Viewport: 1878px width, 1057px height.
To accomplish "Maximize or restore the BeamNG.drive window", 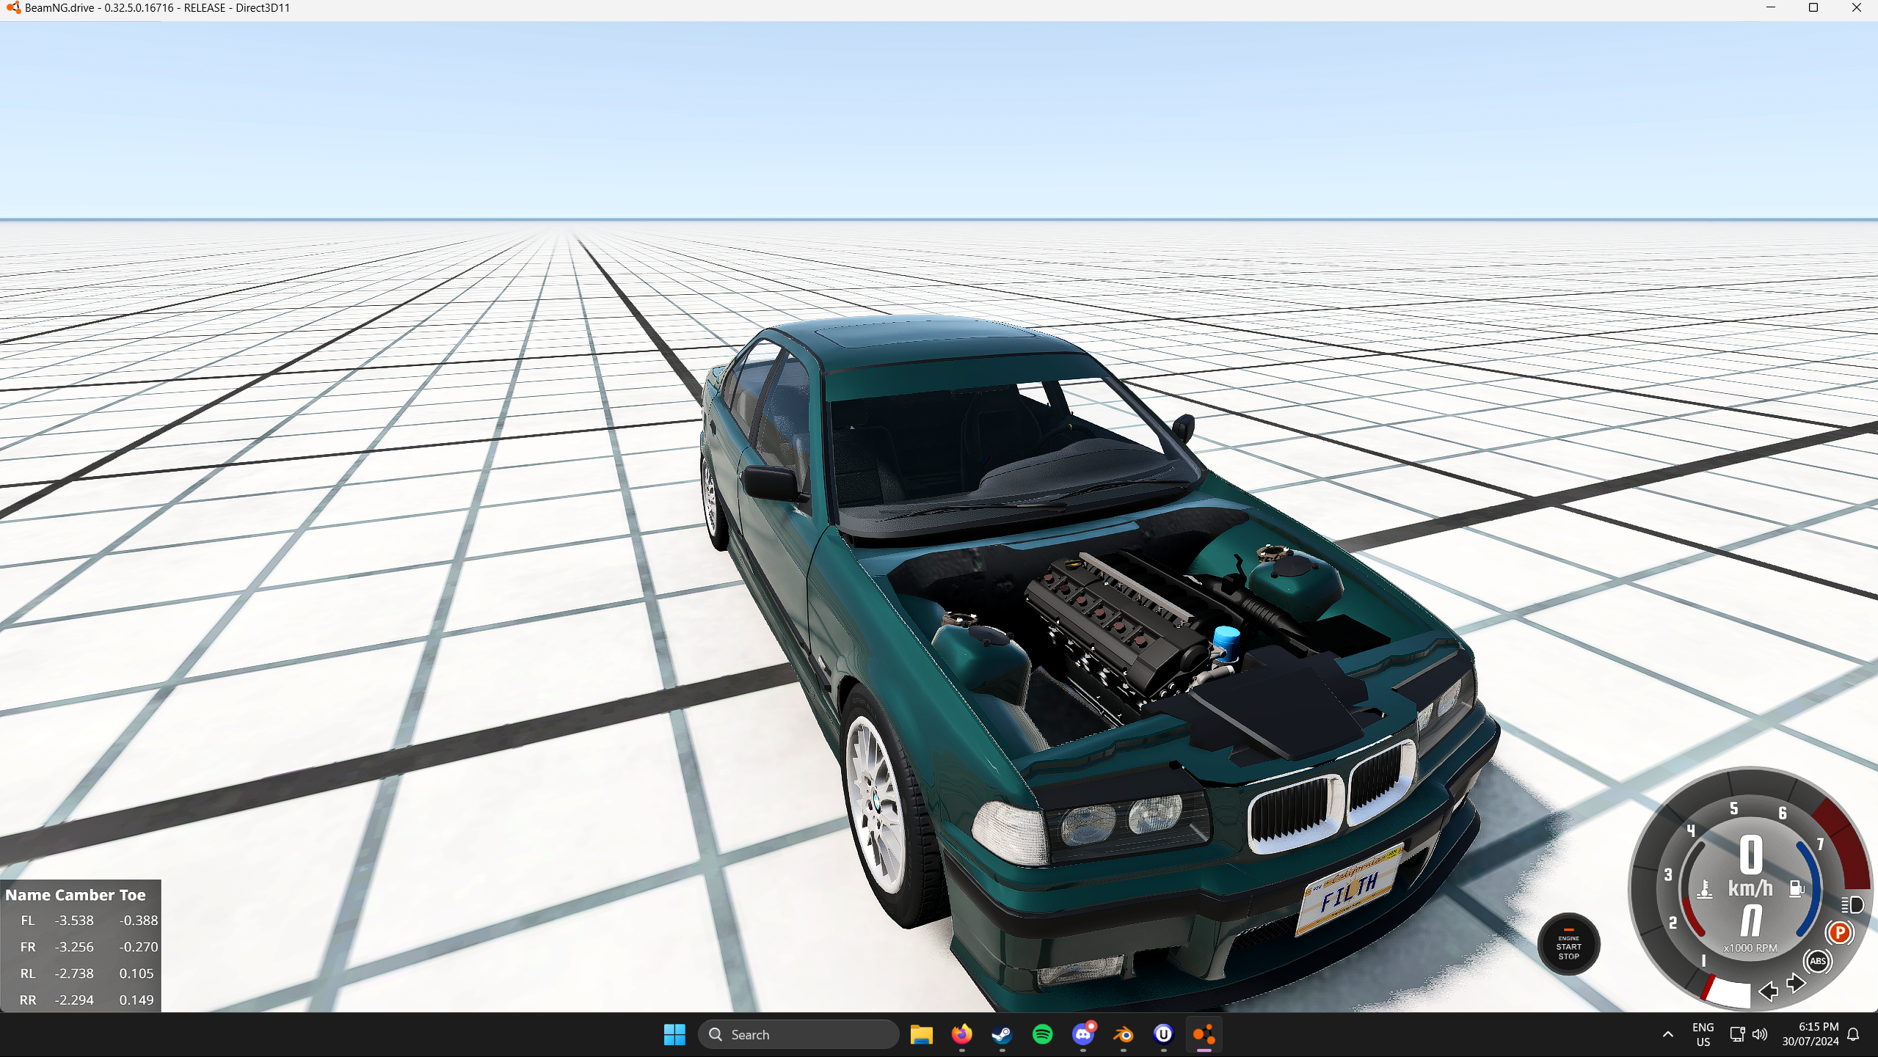I will click(1813, 8).
